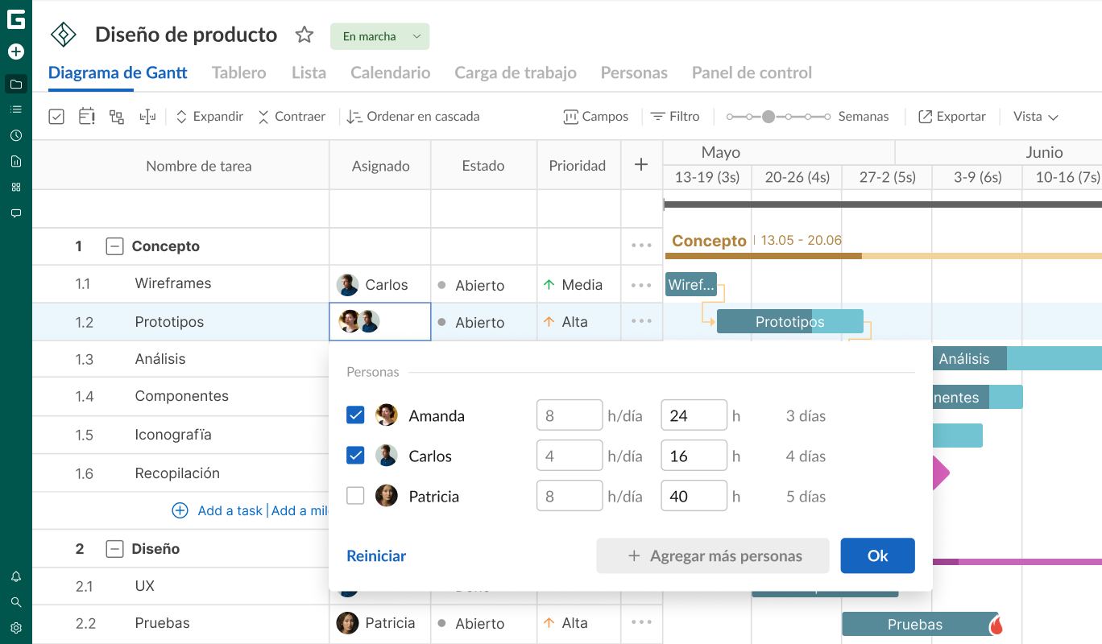Uncheck Carlos in the Personas popup
Viewport: 1102px width, 644px height.
[355, 455]
